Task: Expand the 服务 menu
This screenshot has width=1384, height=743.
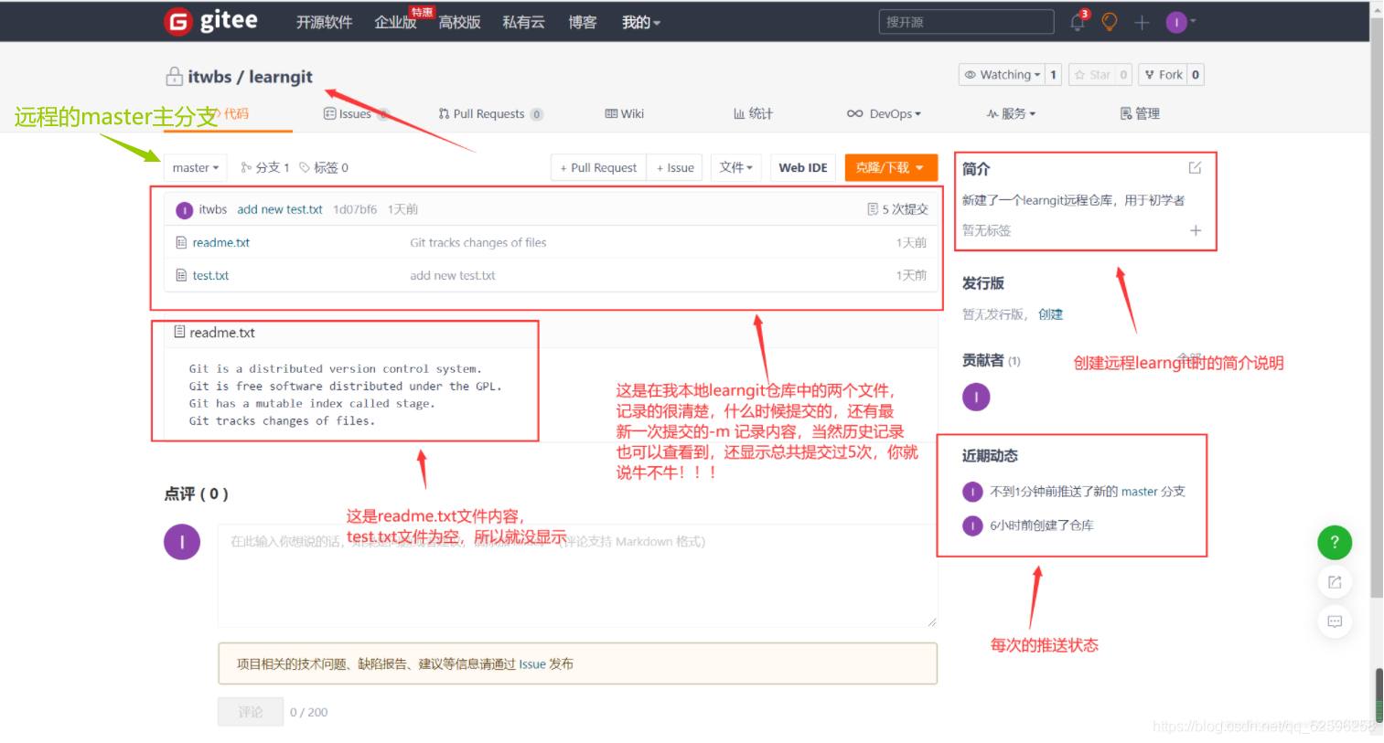Action: (1011, 113)
